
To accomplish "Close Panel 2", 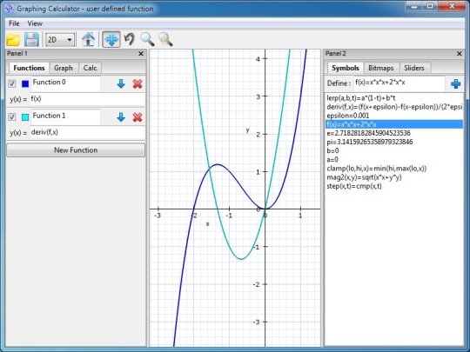I will pyautogui.click(x=460, y=54).
